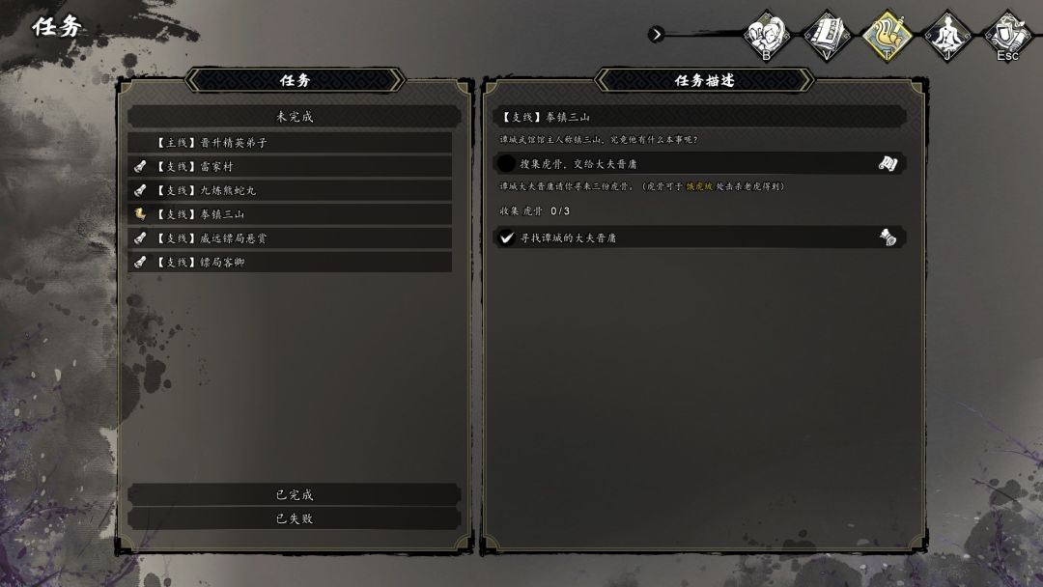Click the map icon beside 搜集虎骨 objective
This screenshot has width=1043, height=587.
click(888, 163)
